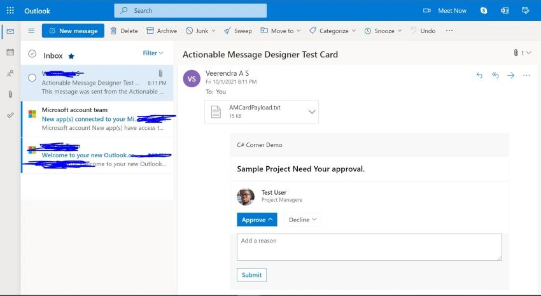This screenshot has height=296, width=541.
Task: Forward the message
Action: (511, 75)
